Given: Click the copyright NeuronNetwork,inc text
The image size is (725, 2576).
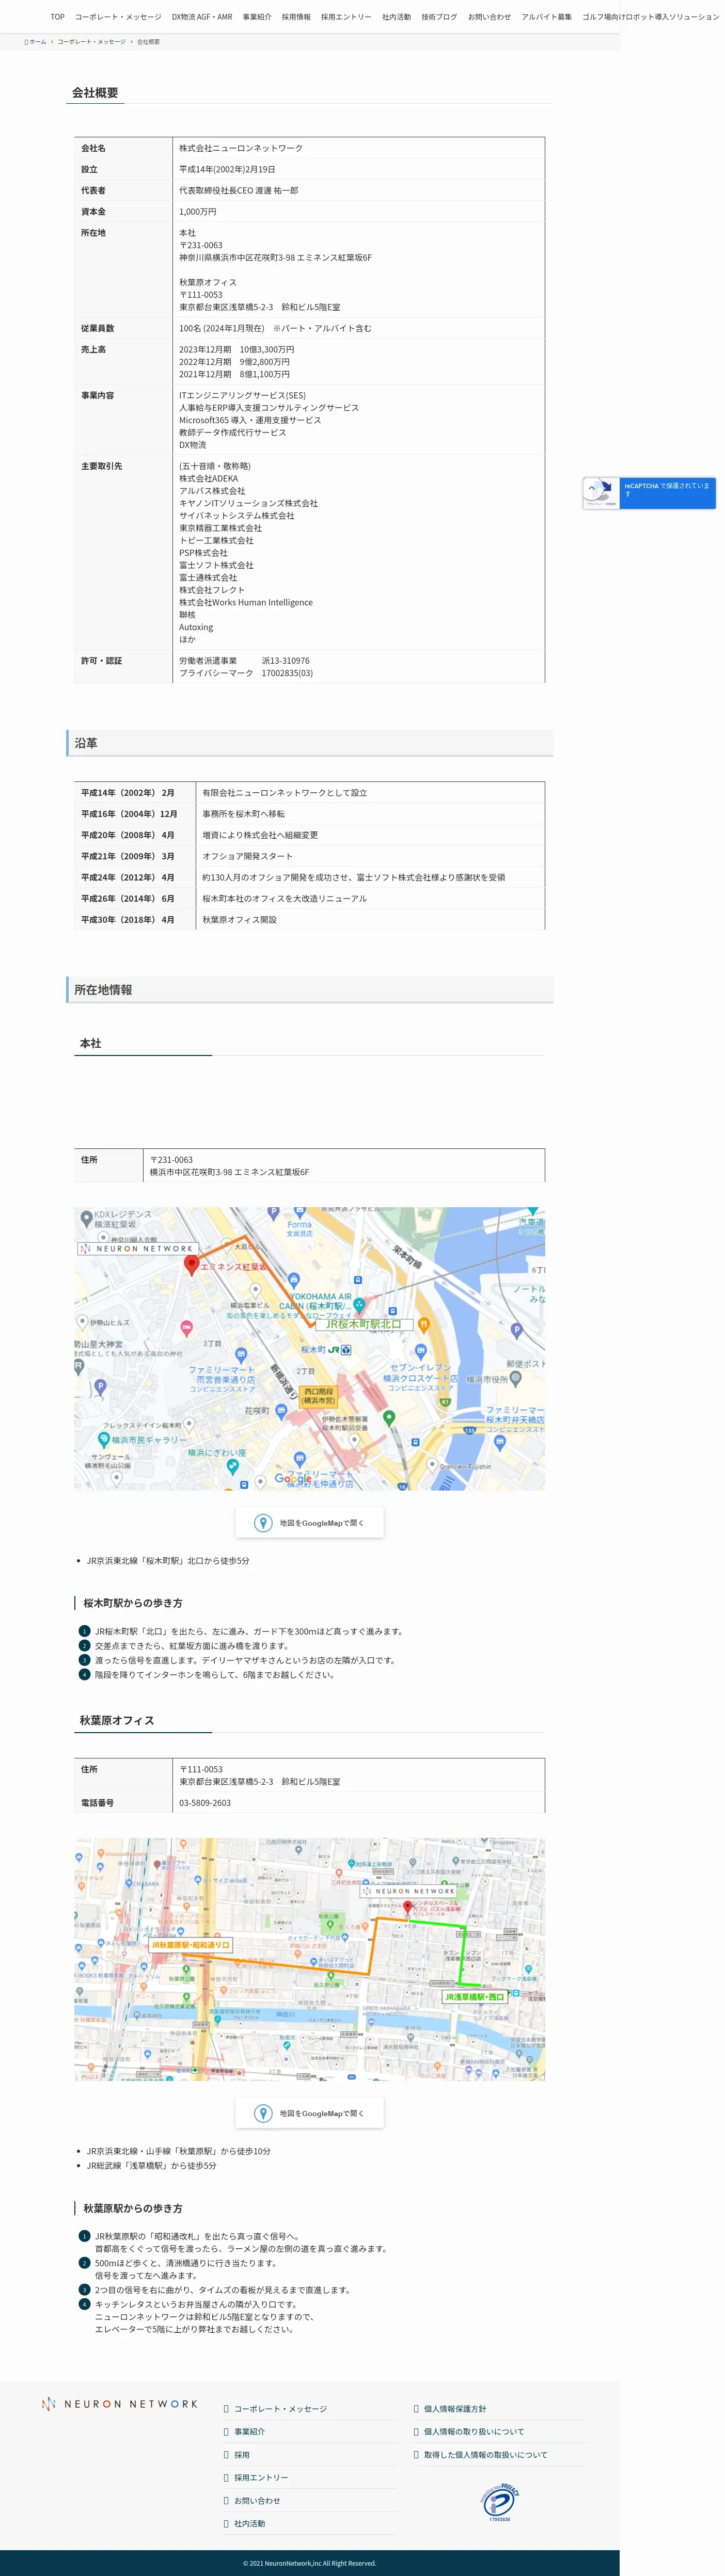Looking at the screenshot, I should (309, 2563).
